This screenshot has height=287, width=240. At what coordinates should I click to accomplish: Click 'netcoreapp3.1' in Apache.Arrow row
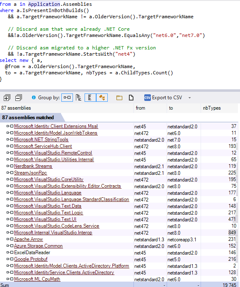pyautogui.click(x=182, y=239)
